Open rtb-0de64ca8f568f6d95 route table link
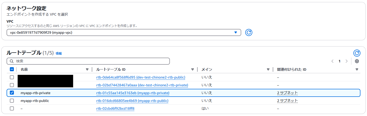 141,77
